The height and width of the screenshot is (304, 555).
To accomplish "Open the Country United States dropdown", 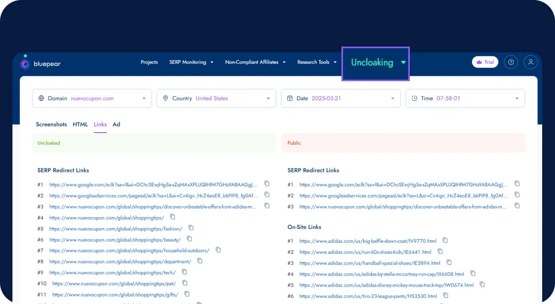I will (216, 99).
